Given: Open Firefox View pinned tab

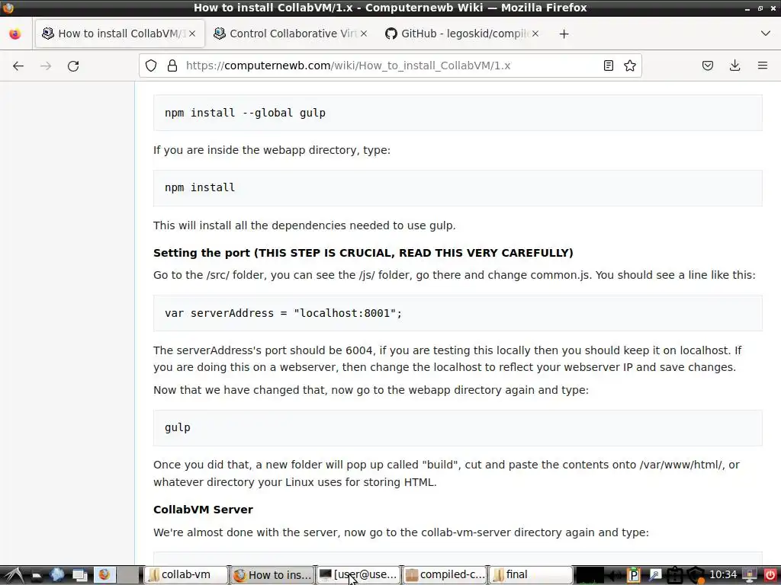Looking at the screenshot, I should tap(15, 34).
